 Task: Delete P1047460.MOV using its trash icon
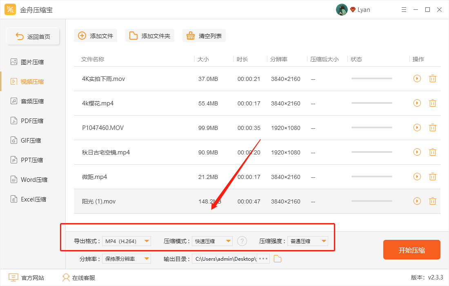433,127
